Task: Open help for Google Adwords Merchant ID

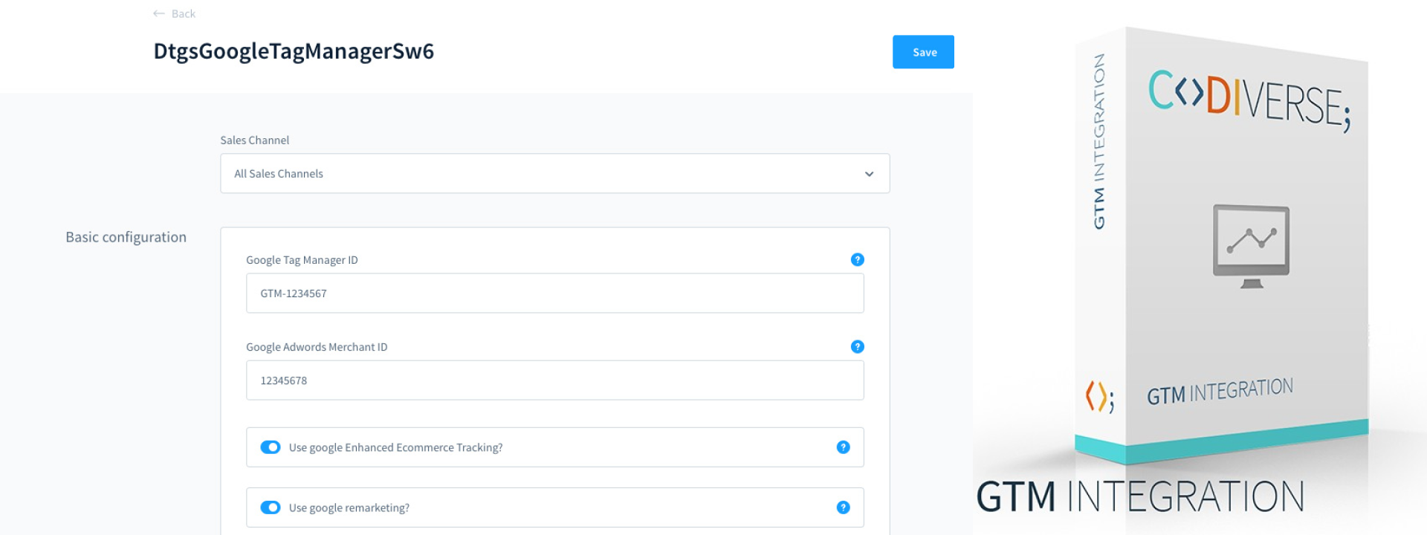Action: [x=857, y=346]
